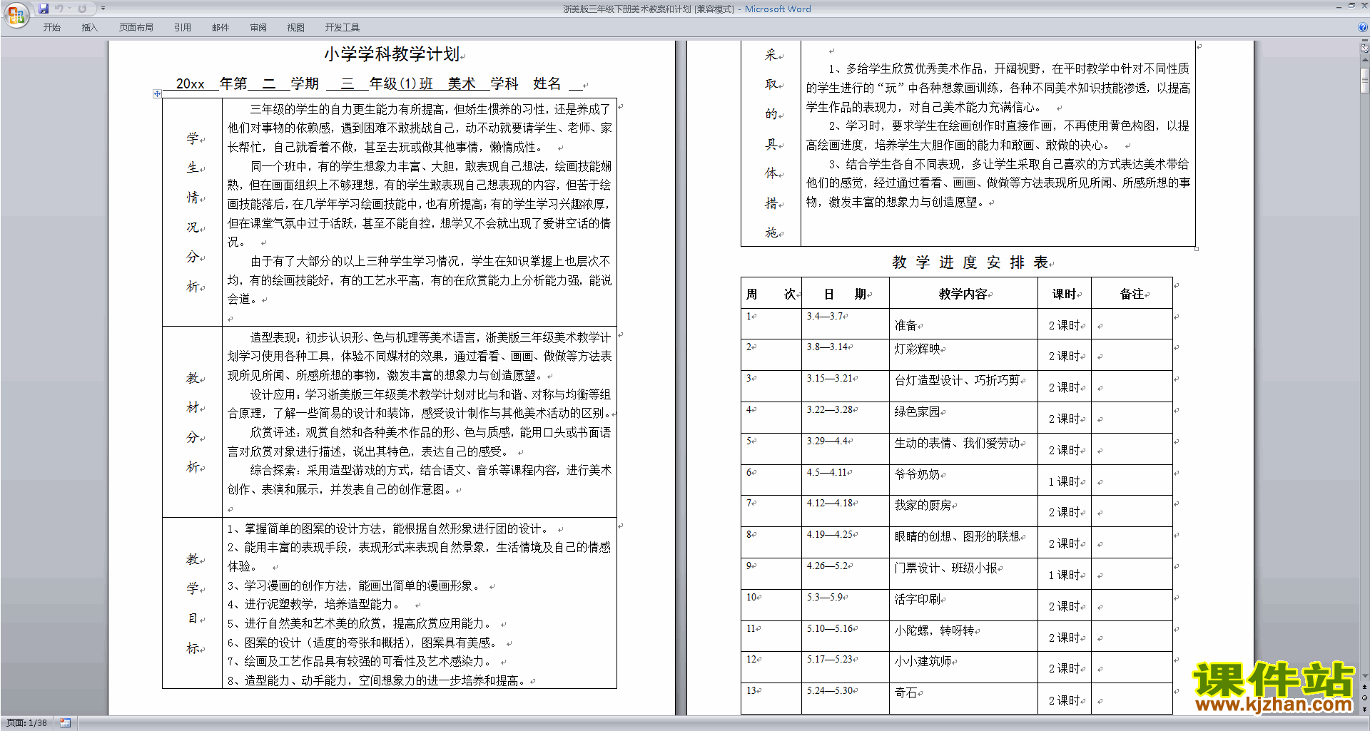This screenshot has width=1370, height=731.
Task: Click the vertical scrollbar up arrow
Action: 1364,60
